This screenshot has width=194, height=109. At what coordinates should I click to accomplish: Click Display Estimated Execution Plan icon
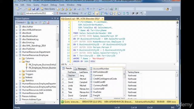point(89,13)
